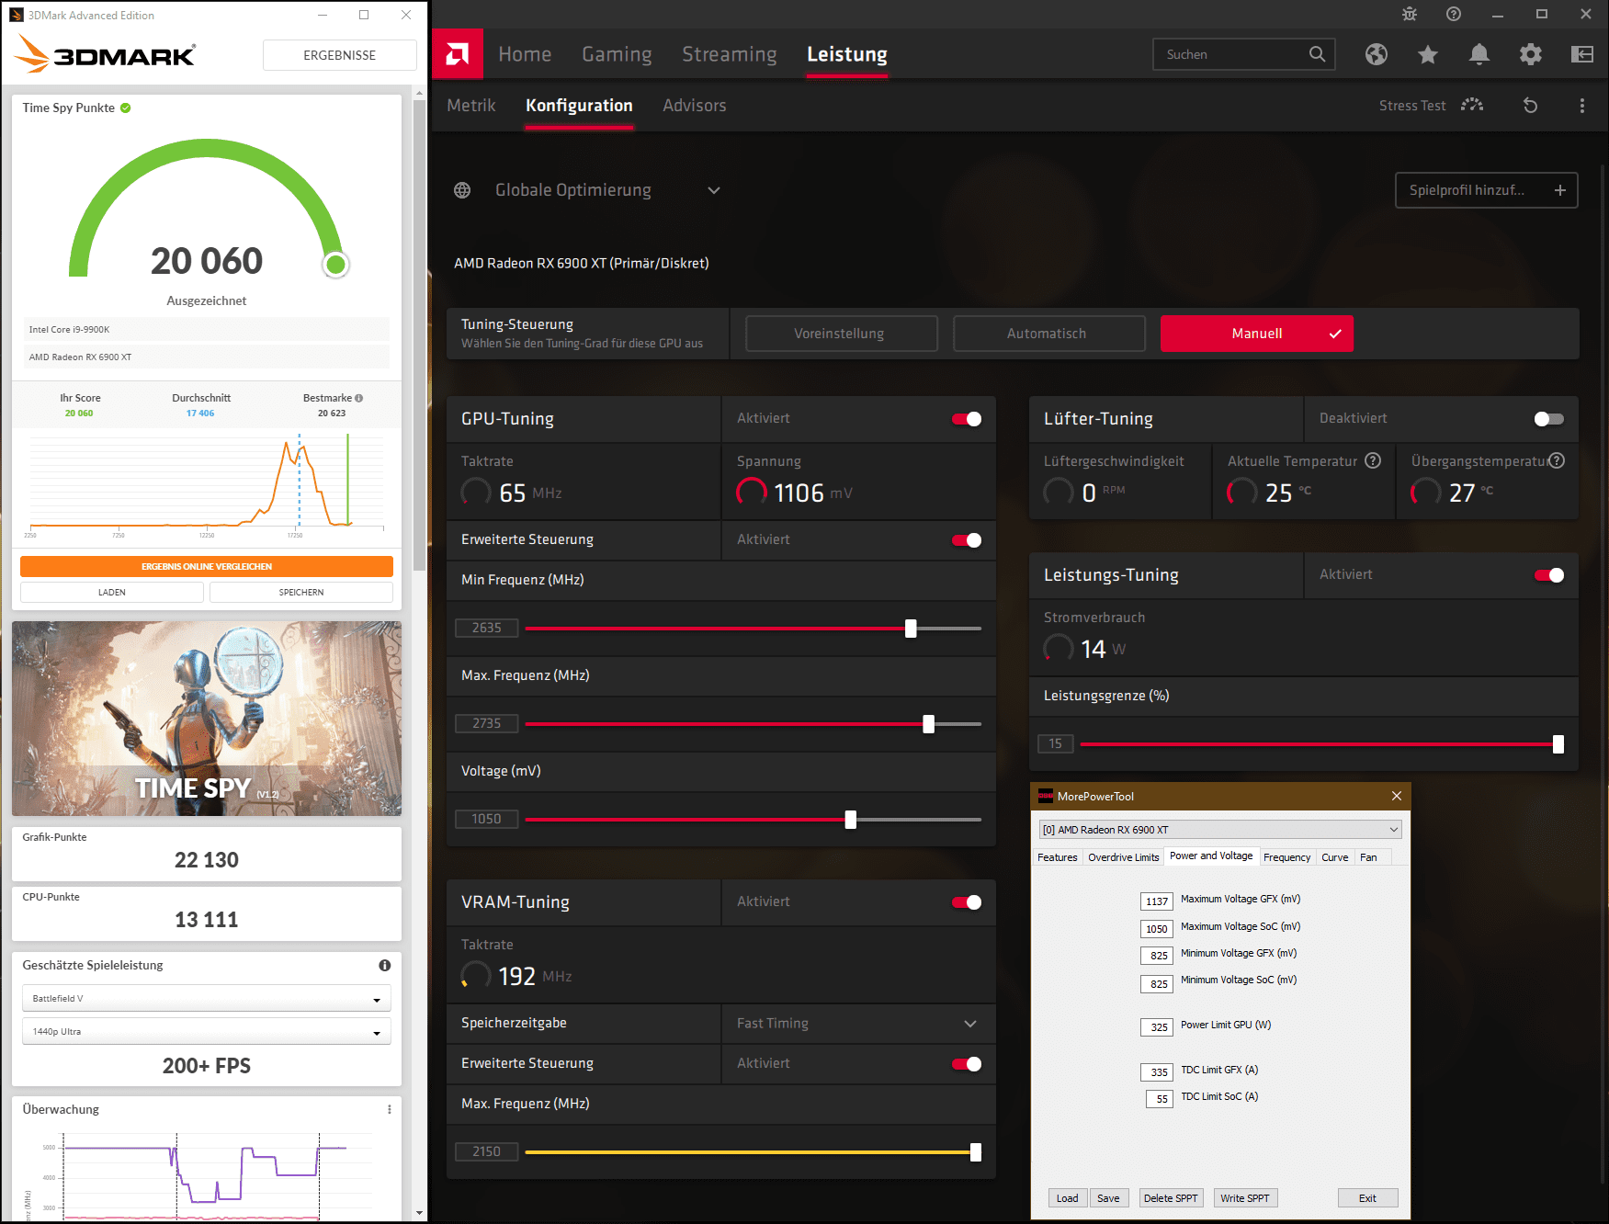Open the notifications bell
This screenshot has width=1609, height=1224.
click(x=1479, y=54)
